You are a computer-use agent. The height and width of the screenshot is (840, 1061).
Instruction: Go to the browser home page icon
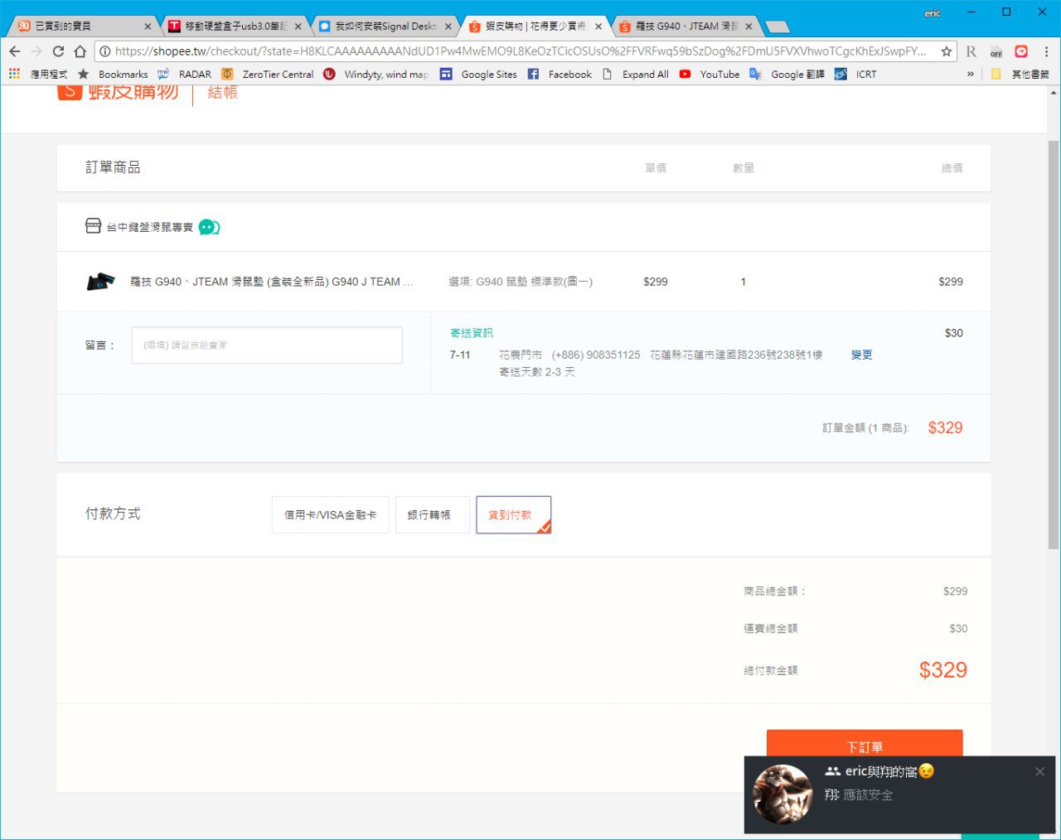tap(80, 51)
